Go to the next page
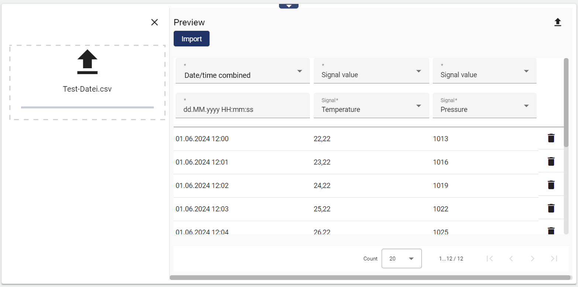The width and height of the screenshot is (578, 287). point(533,259)
